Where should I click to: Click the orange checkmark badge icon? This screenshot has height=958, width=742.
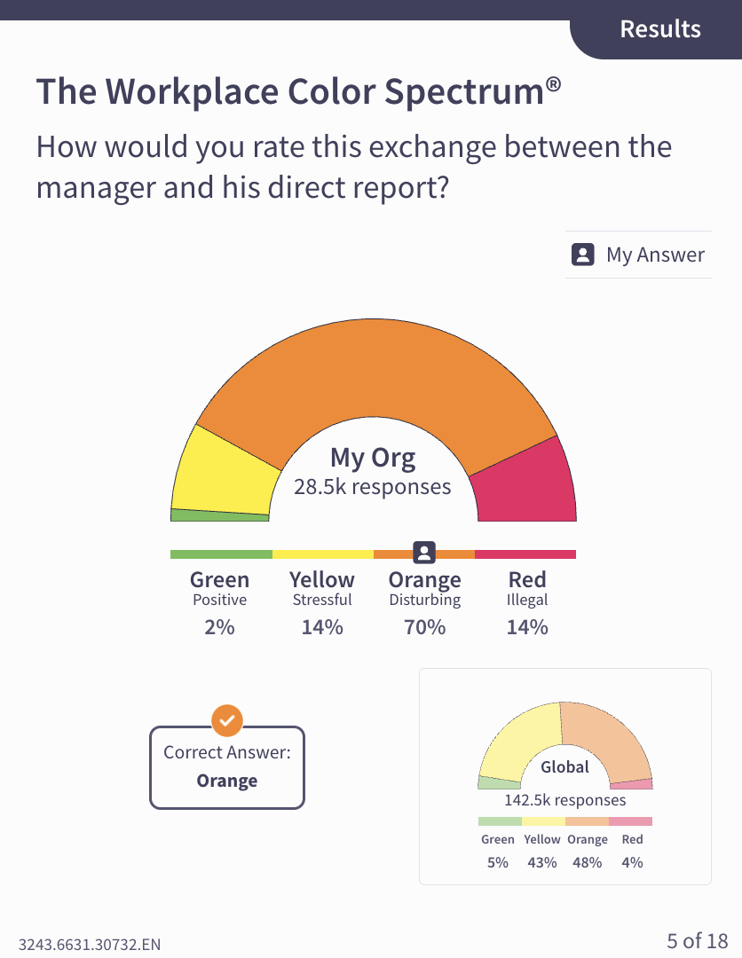[227, 720]
